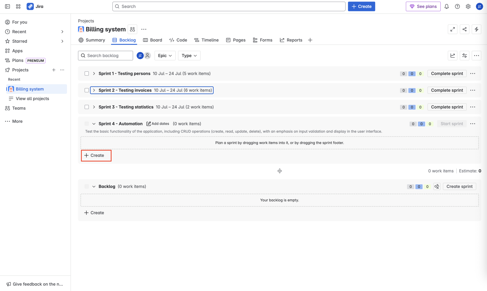Click the automation lightning bolt icon
Viewport: 487px width, 291px height.
point(476,29)
